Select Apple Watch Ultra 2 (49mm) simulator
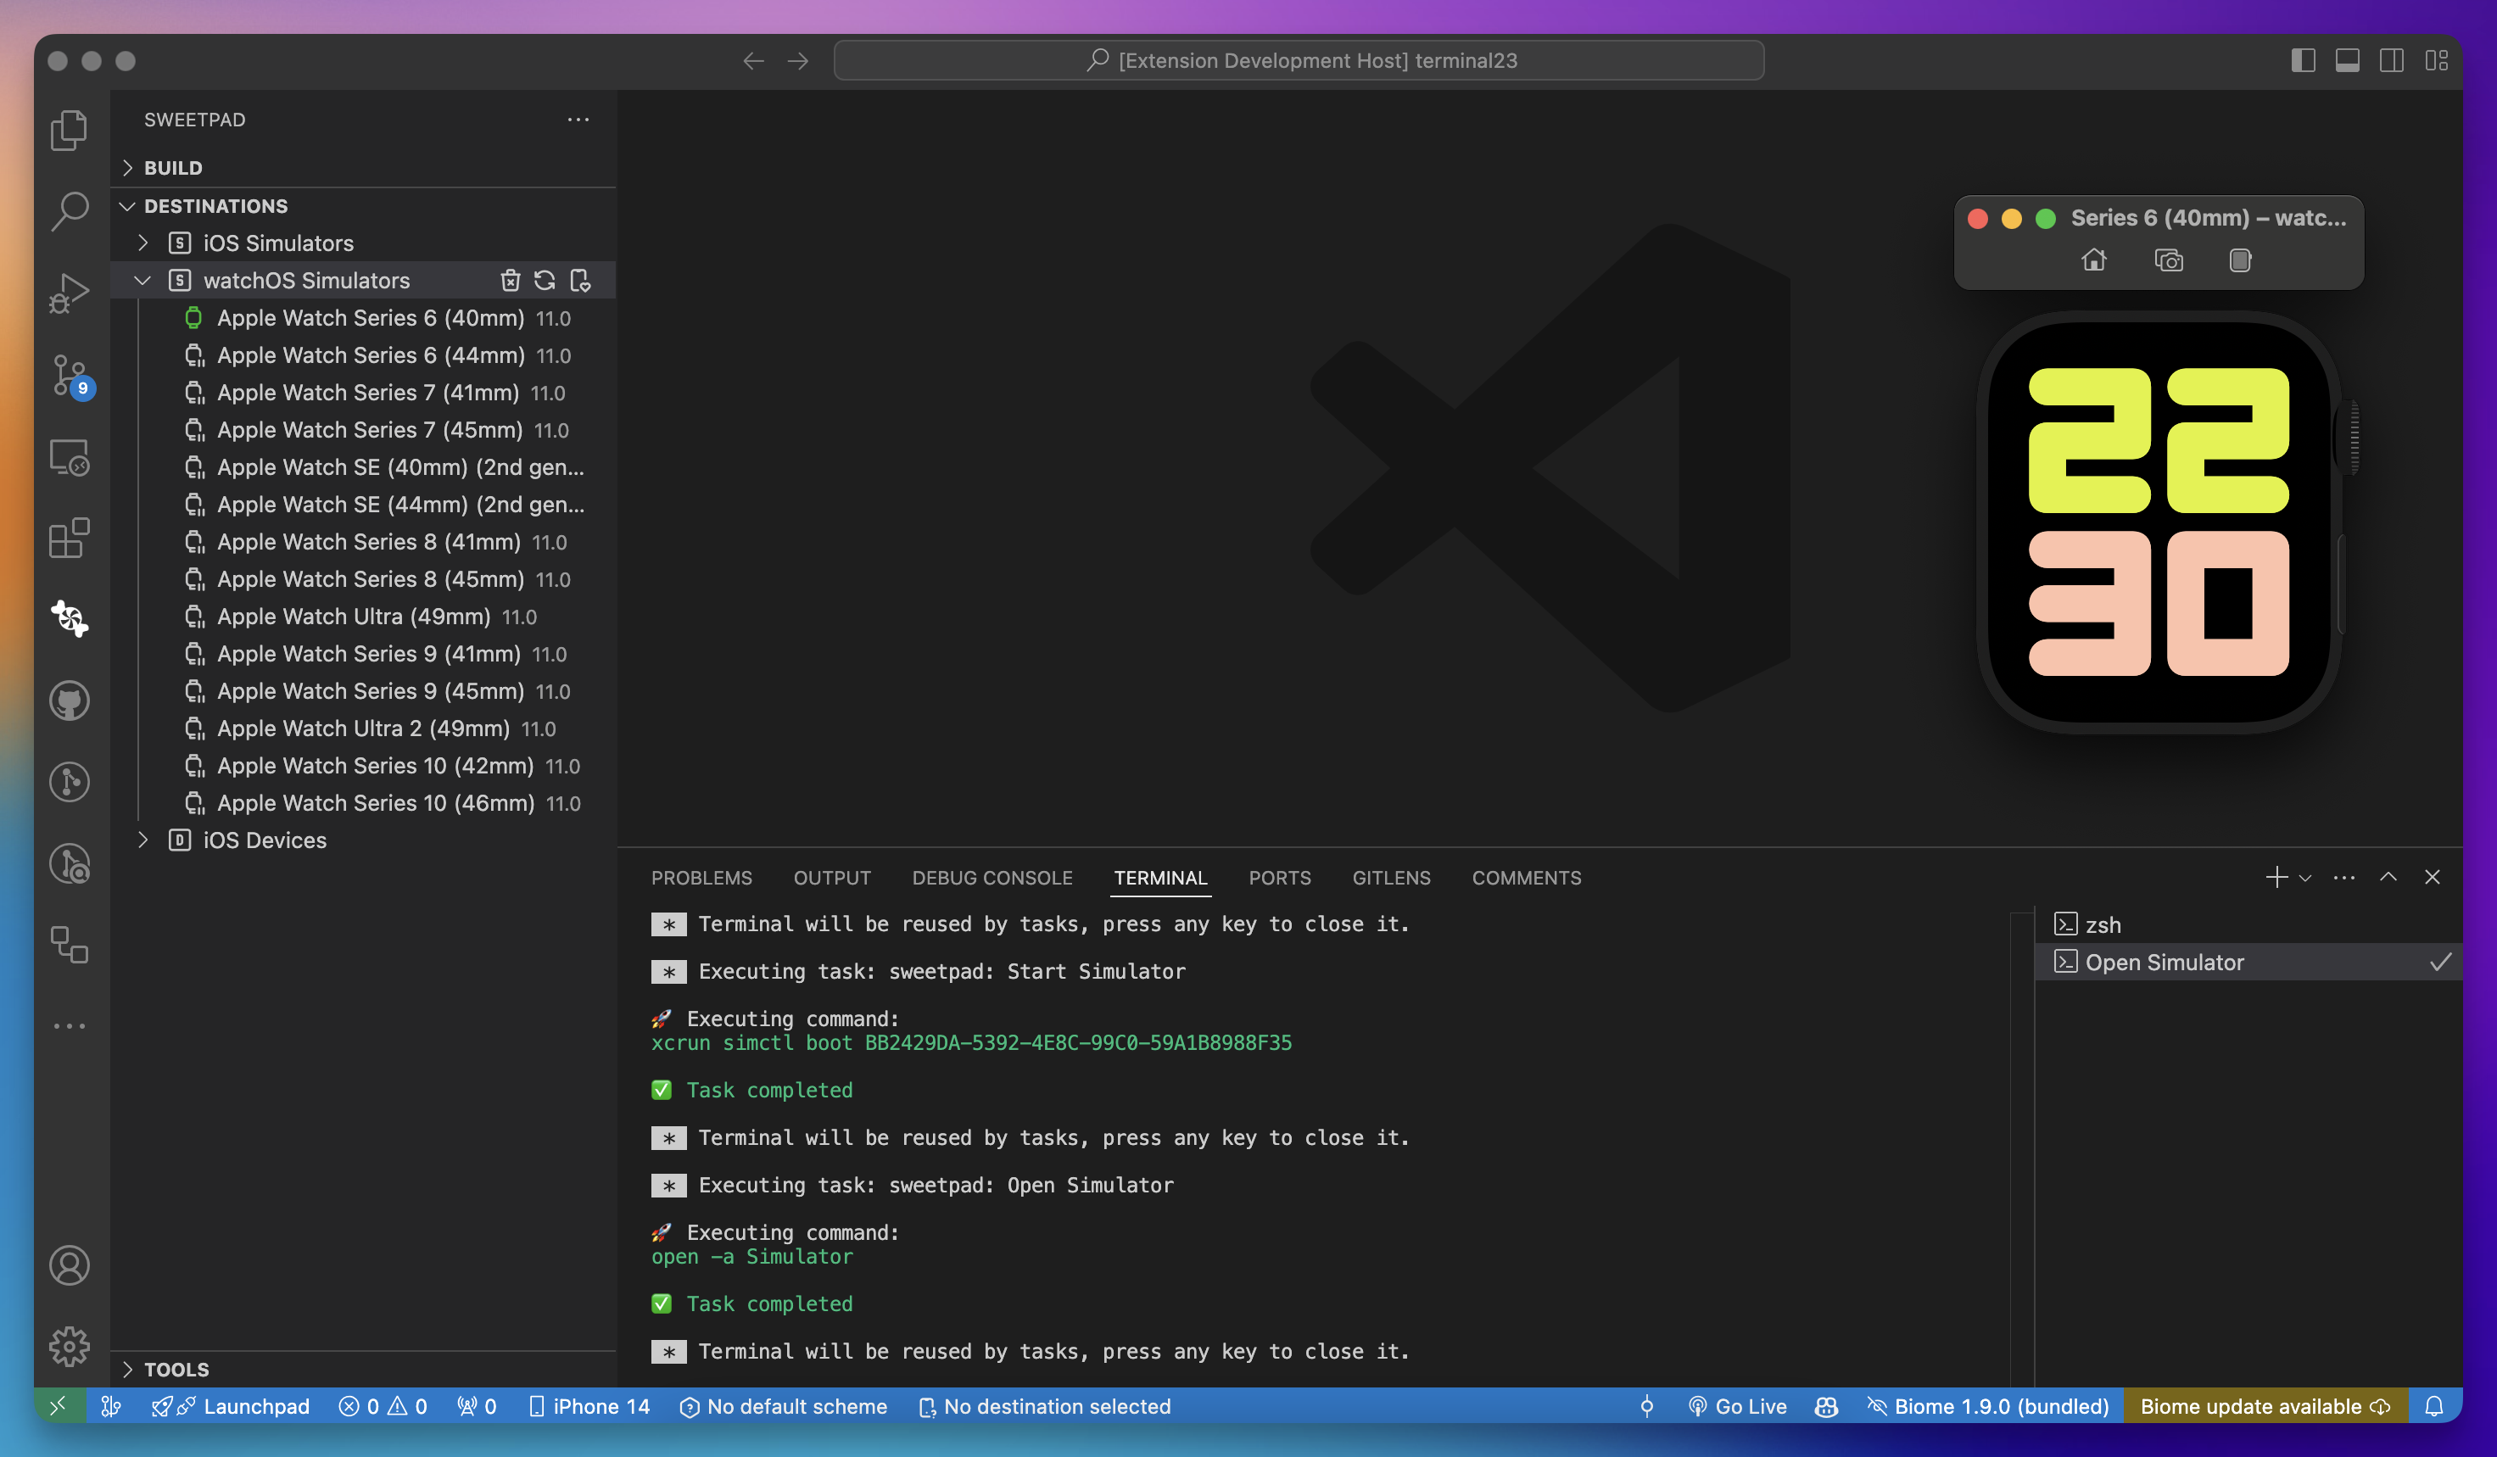The height and width of the screenshot is (1457, 2497). [363, 728]
